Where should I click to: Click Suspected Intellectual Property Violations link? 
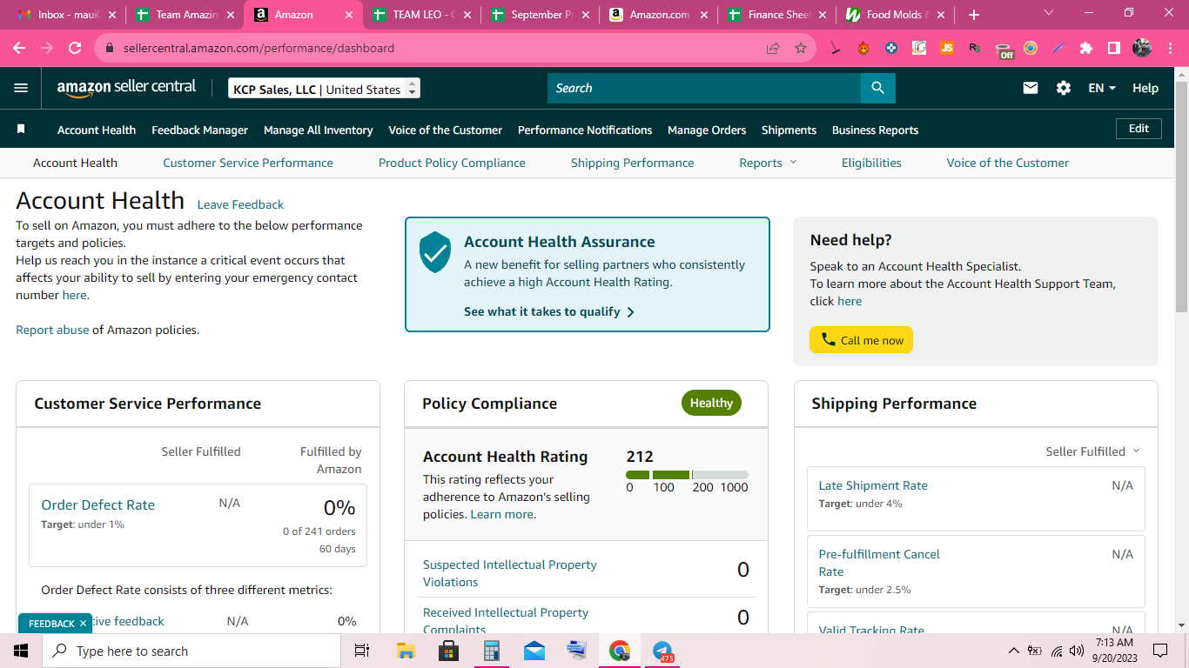pos(510,573)
